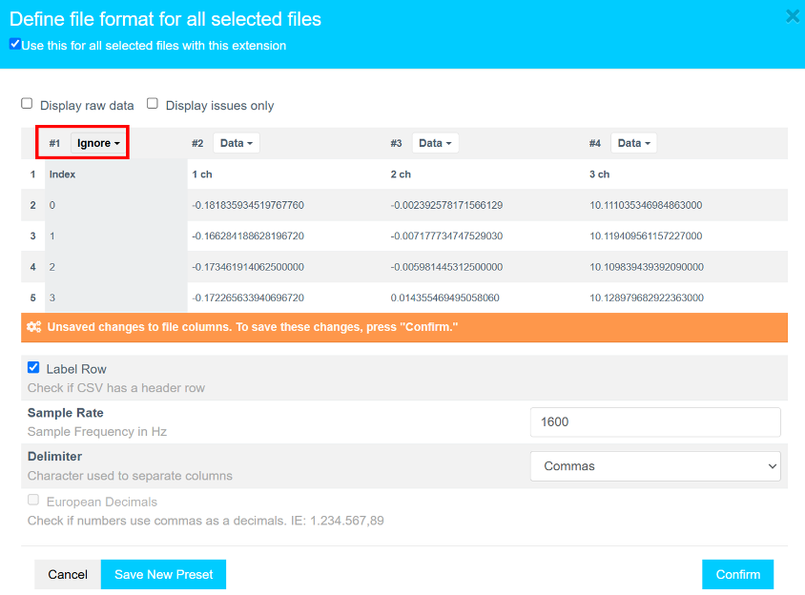
Task: Open the column #3 Data dropdown
Action: (435, 143)
